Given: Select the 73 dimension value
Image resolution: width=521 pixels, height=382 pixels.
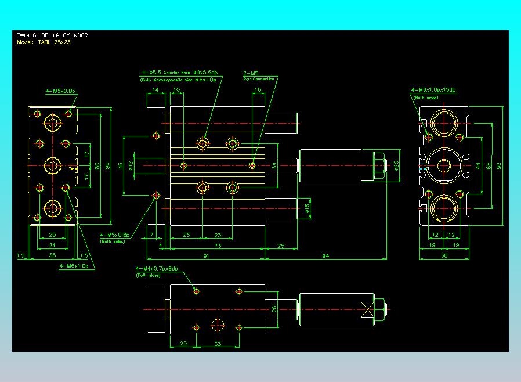Looking at the screenshot, I should click(x=218, y=246).
